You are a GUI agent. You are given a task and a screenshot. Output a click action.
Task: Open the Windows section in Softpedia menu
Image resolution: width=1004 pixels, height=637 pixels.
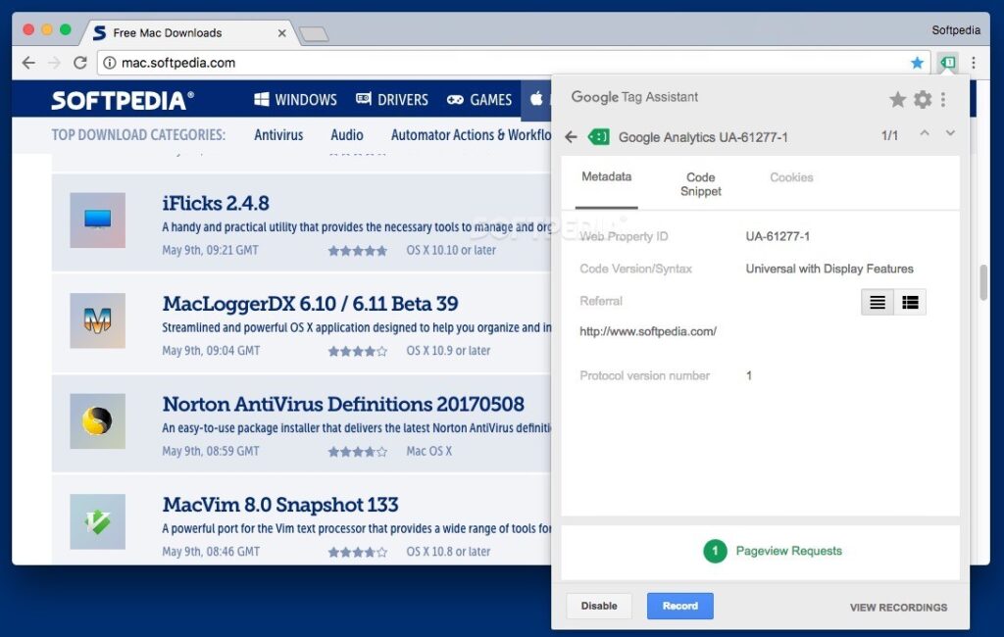(x=295, y=99)
